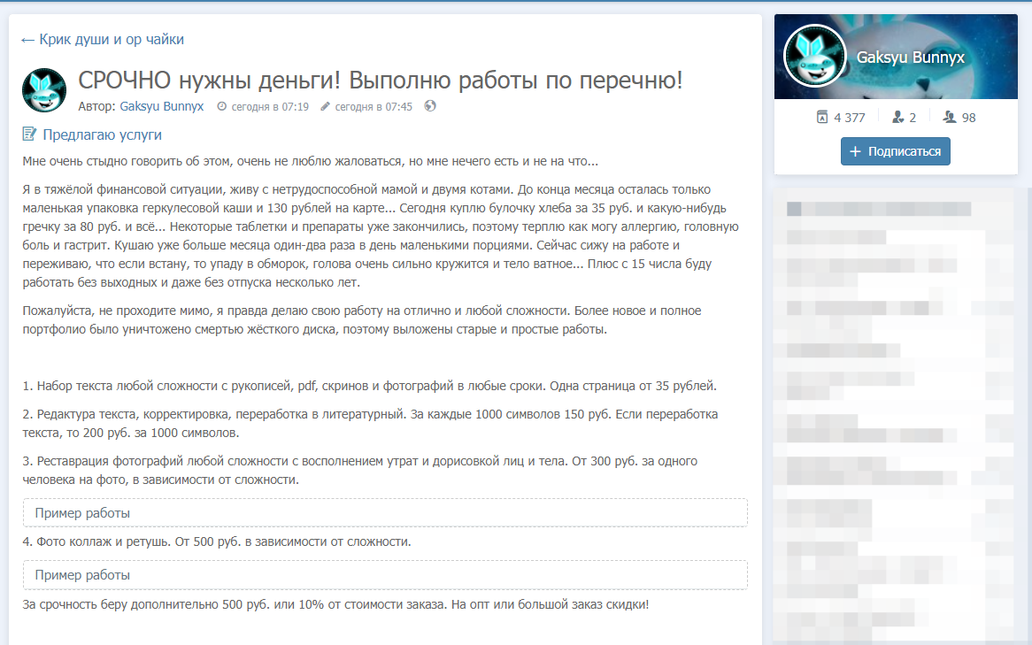
Task: Open author link Gaksyu Bunnyx under title
Action: coord(161,107)
